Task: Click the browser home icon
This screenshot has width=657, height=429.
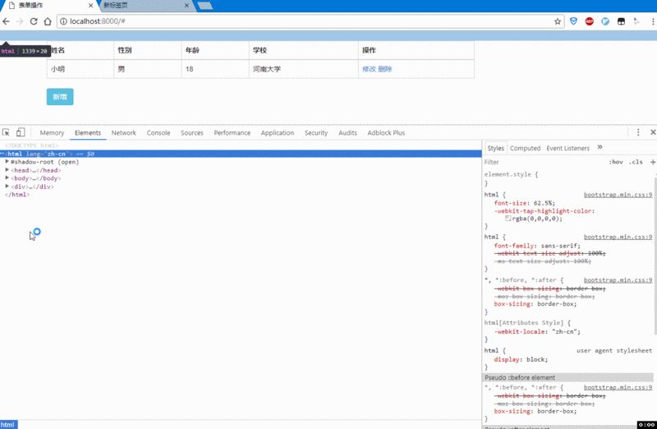Action: pyautogui.click(x=46, y=21)
